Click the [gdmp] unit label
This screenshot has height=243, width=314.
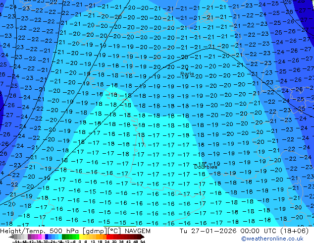(95, 231)
